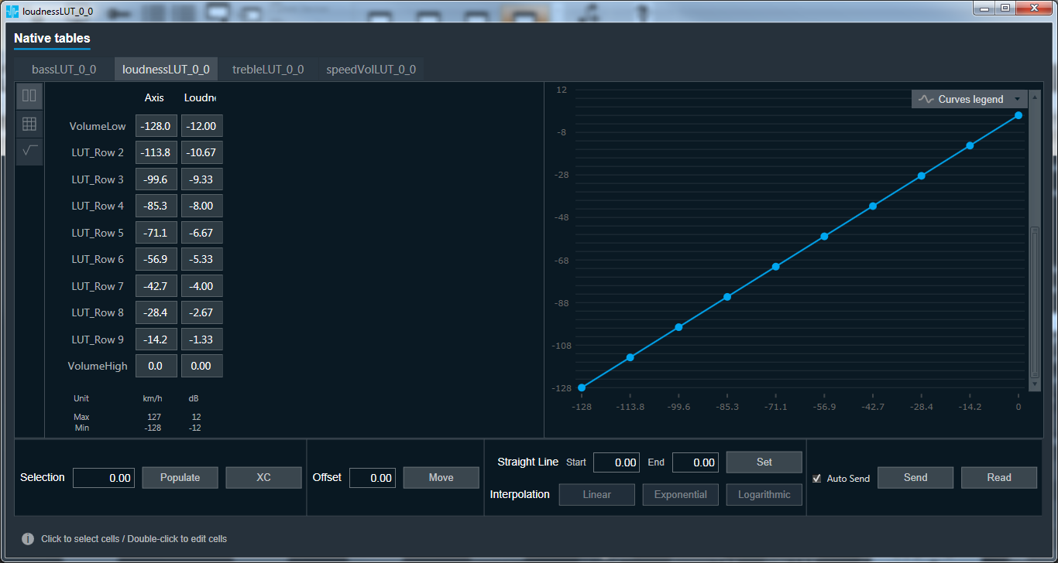Select LUT_Row 3 axis cell -99.6
The width and height of the screenshot is (1058, 563).
156,179
